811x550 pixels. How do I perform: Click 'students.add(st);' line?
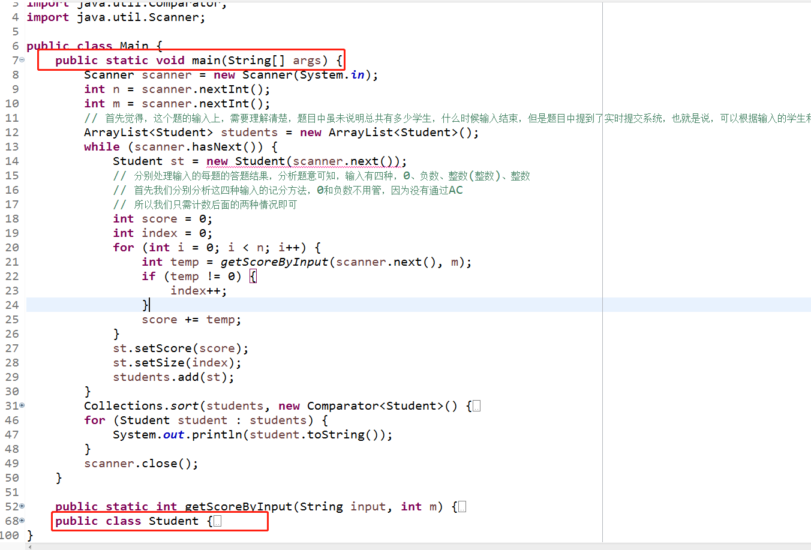coord(173,377)
